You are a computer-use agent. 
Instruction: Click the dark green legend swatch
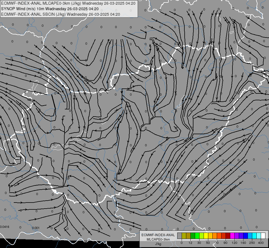pos(193,236)
